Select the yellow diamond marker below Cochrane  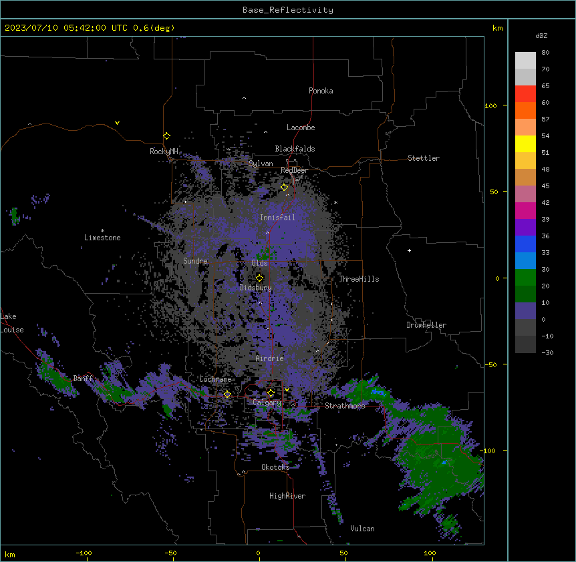pos(227,394)
